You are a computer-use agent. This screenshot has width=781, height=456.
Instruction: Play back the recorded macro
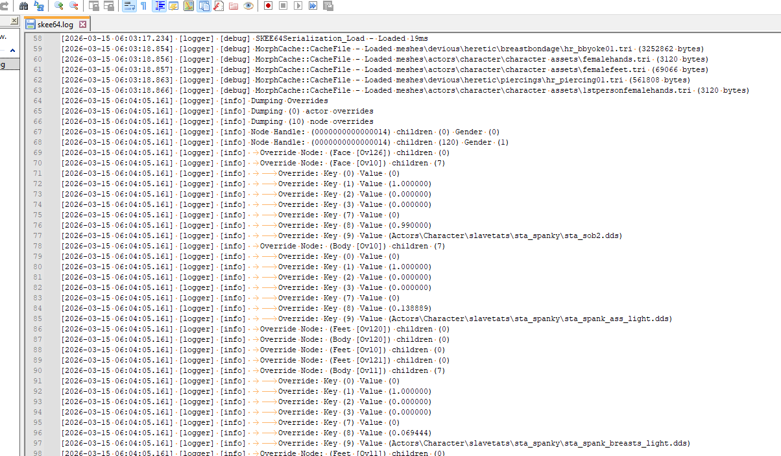tap(298, 6)
